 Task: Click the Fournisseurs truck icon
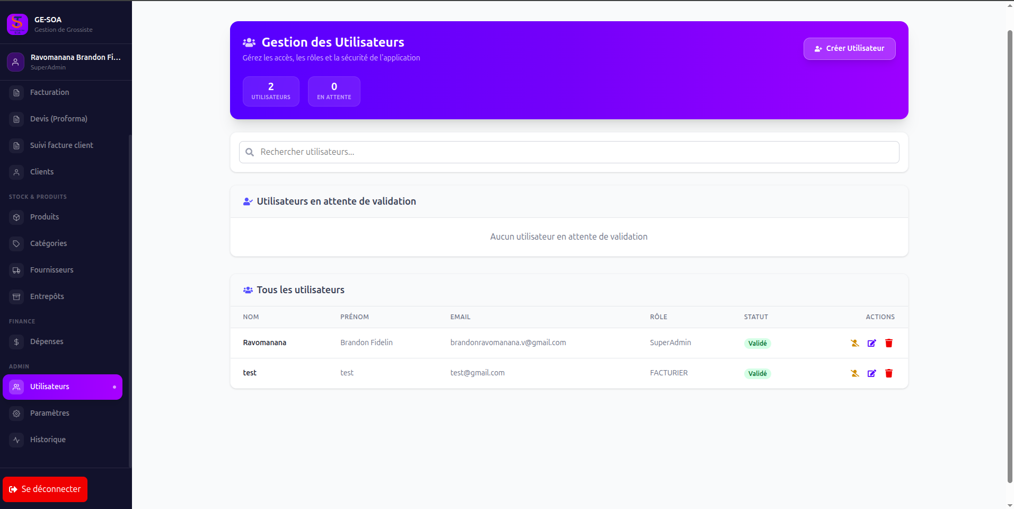click(16, 270)
